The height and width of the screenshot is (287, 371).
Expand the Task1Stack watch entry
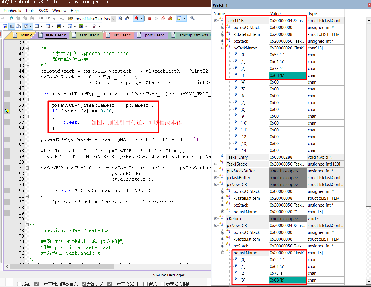(x=216, y=164)
